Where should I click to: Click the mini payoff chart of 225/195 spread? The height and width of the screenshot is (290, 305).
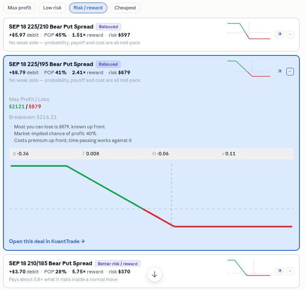click(249, 69)
